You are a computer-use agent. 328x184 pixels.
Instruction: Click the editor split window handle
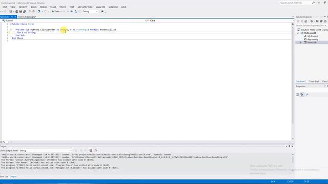click(x=293, y=24)
